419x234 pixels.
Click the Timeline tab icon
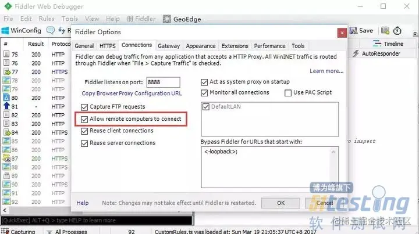point(377,44)
